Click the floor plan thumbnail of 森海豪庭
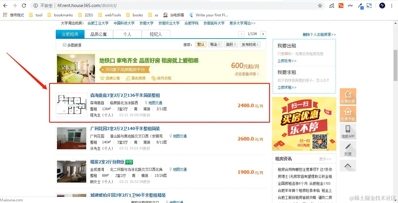The height and width of the screenshot is (203, 398). click(x=72, y=105)
